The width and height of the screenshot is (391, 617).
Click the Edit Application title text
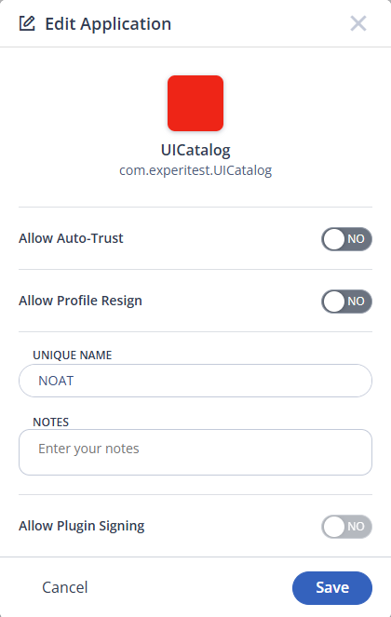pos(108,24)
